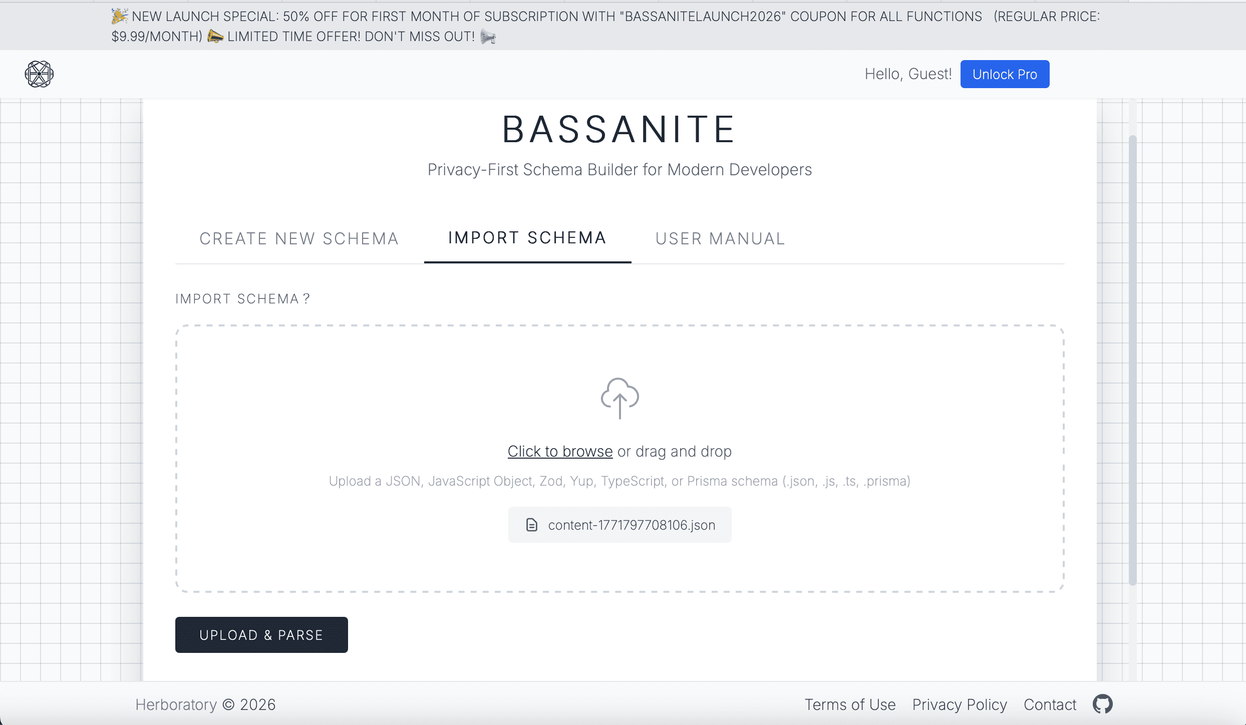Select the Import Schema tab
This screenshot has height=725, width=1246.
click(527, 238)
